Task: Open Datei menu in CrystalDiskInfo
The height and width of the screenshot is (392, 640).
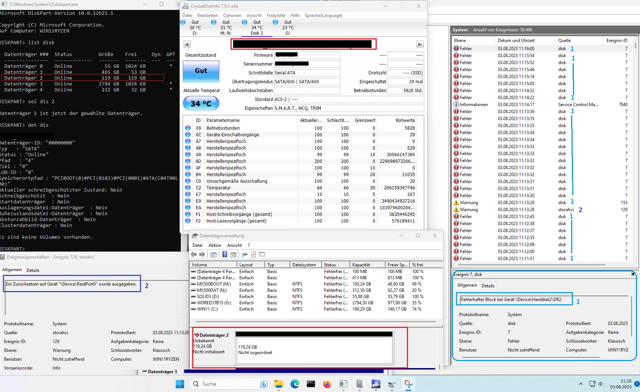Action: [187, 15]
